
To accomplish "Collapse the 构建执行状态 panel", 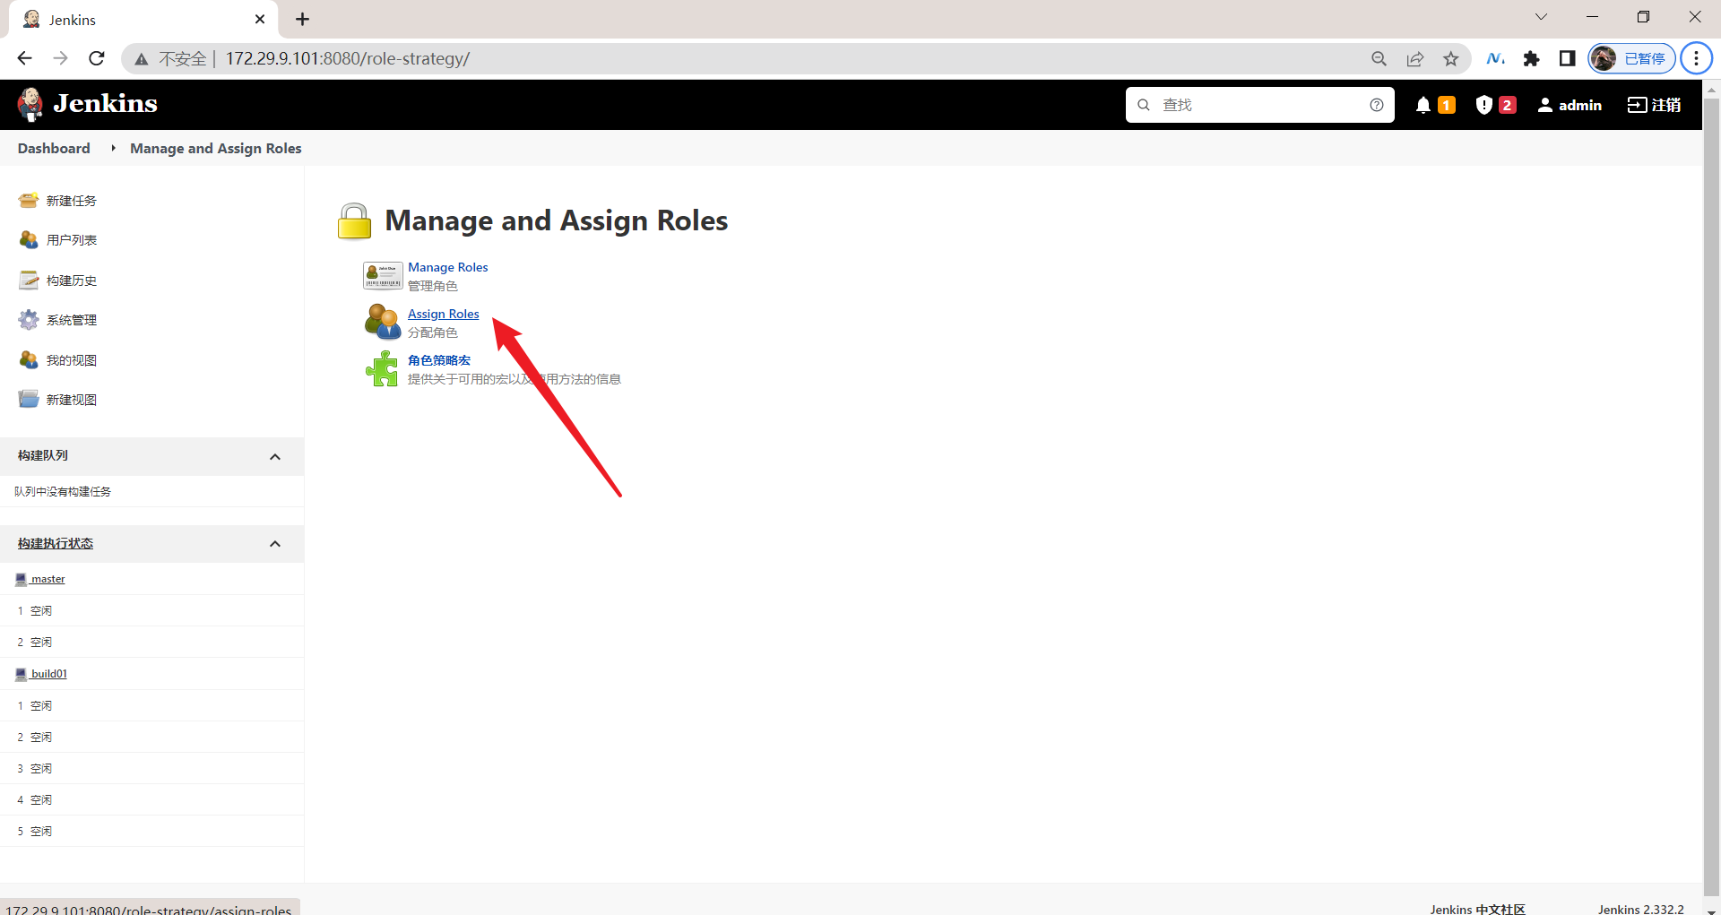I will [275, 544].
